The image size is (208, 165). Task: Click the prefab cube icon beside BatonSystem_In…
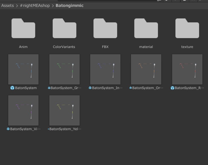pos(90,88)
